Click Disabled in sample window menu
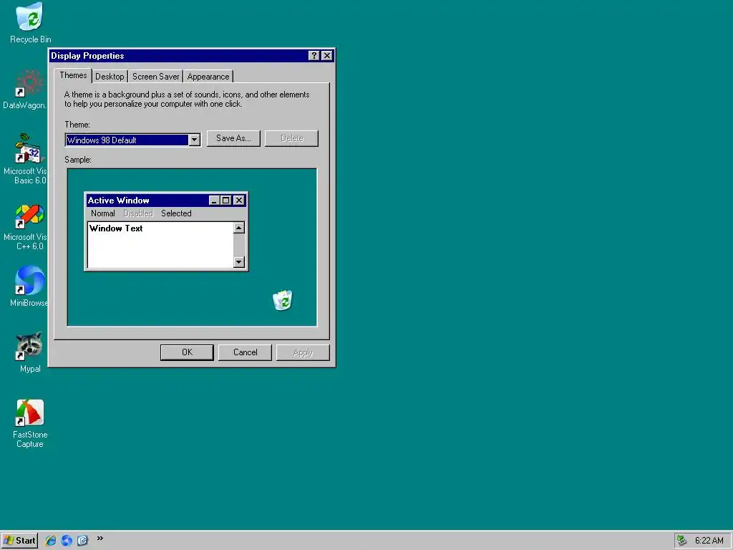Image resolution: width=733 pixels, height=550 pixels. 138,213
